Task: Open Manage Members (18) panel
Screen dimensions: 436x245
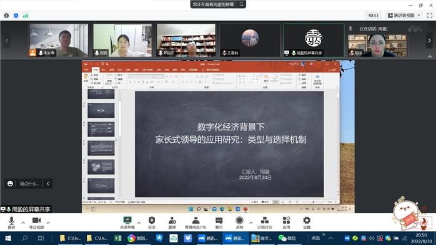Action: tap(196, 223)
